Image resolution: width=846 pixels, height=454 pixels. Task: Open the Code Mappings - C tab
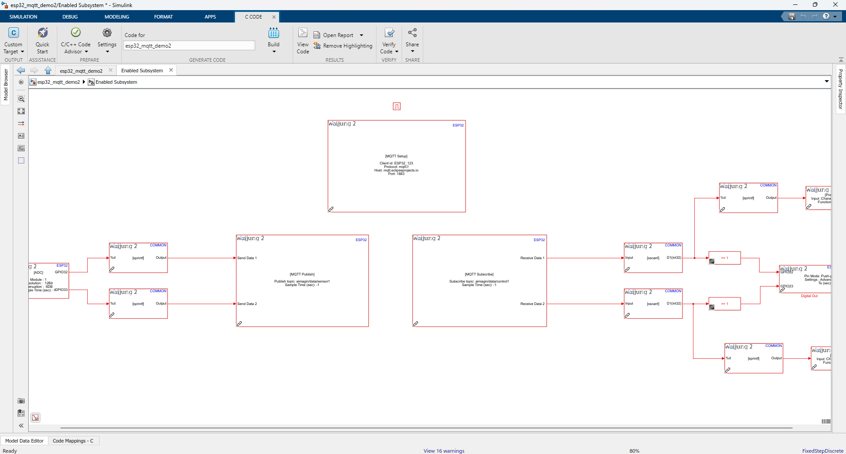click(73, 441)
